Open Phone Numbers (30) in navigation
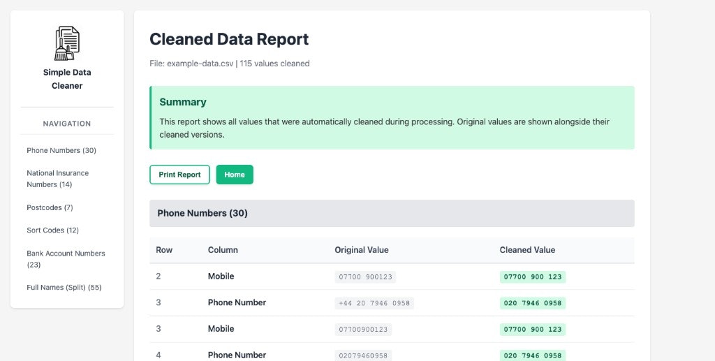The image size is (715, 361). pyautogui.click(x=61, y=150)
